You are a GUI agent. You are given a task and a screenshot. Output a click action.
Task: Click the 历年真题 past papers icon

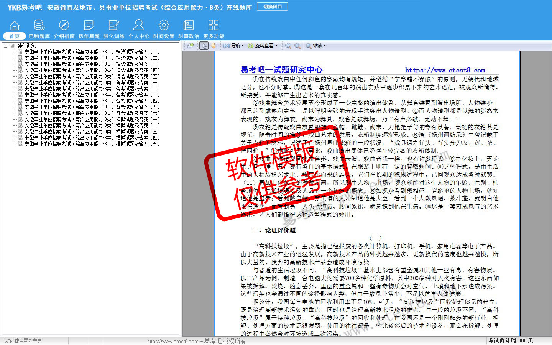[89, 29]
